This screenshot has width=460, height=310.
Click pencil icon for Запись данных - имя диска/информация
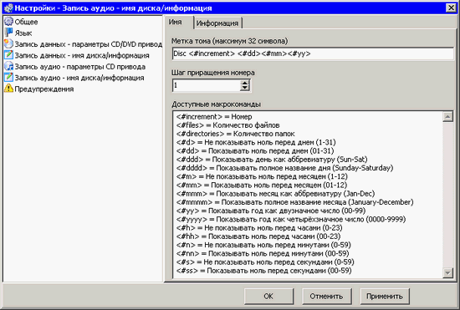pyautogui.click(x=8, y=55)
